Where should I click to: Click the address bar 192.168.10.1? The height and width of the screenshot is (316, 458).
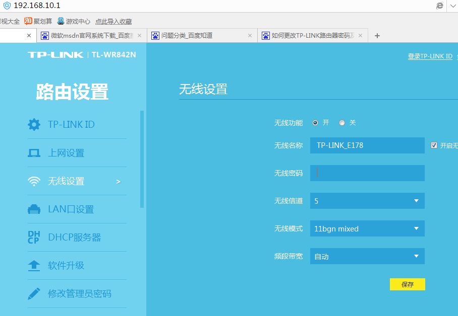pyautogui.click(x=37, y=5)
